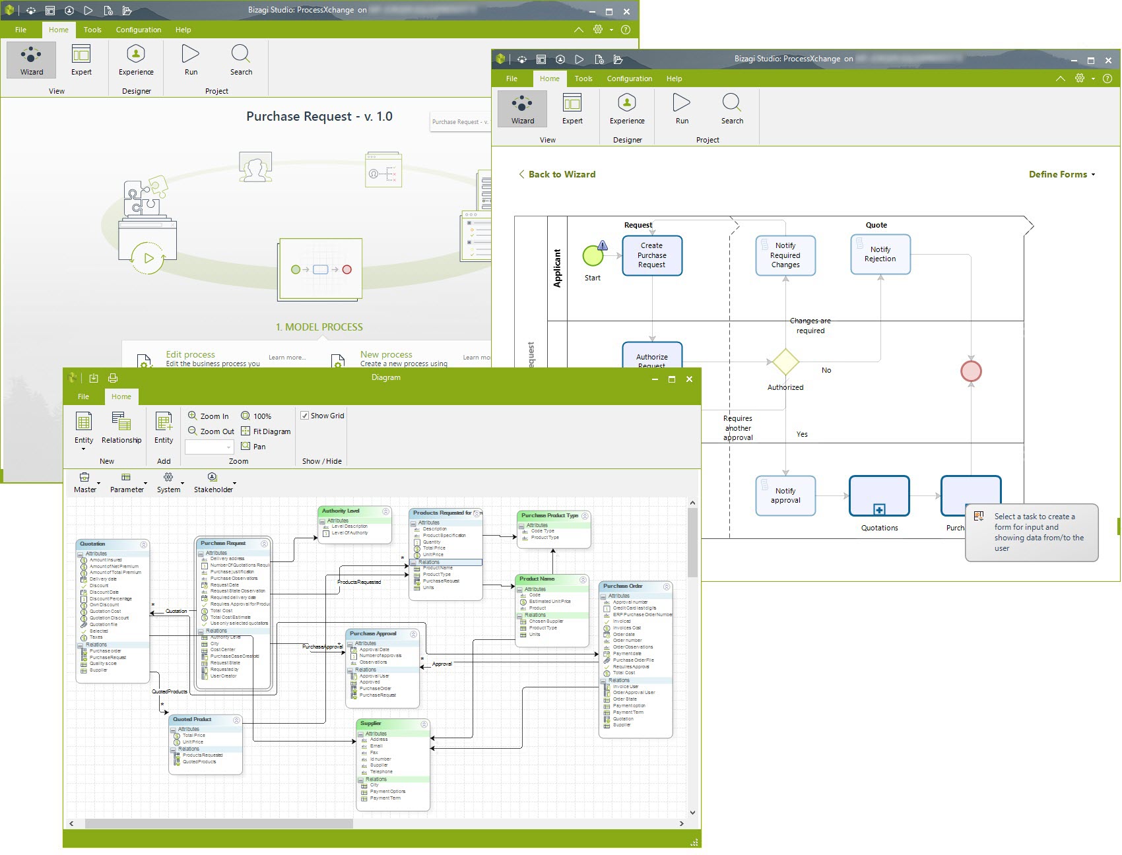Toggle the Show Grid checkbox
Viewport: 1122px width, 855px height.
pyautogui.click(x=305, y=416)
